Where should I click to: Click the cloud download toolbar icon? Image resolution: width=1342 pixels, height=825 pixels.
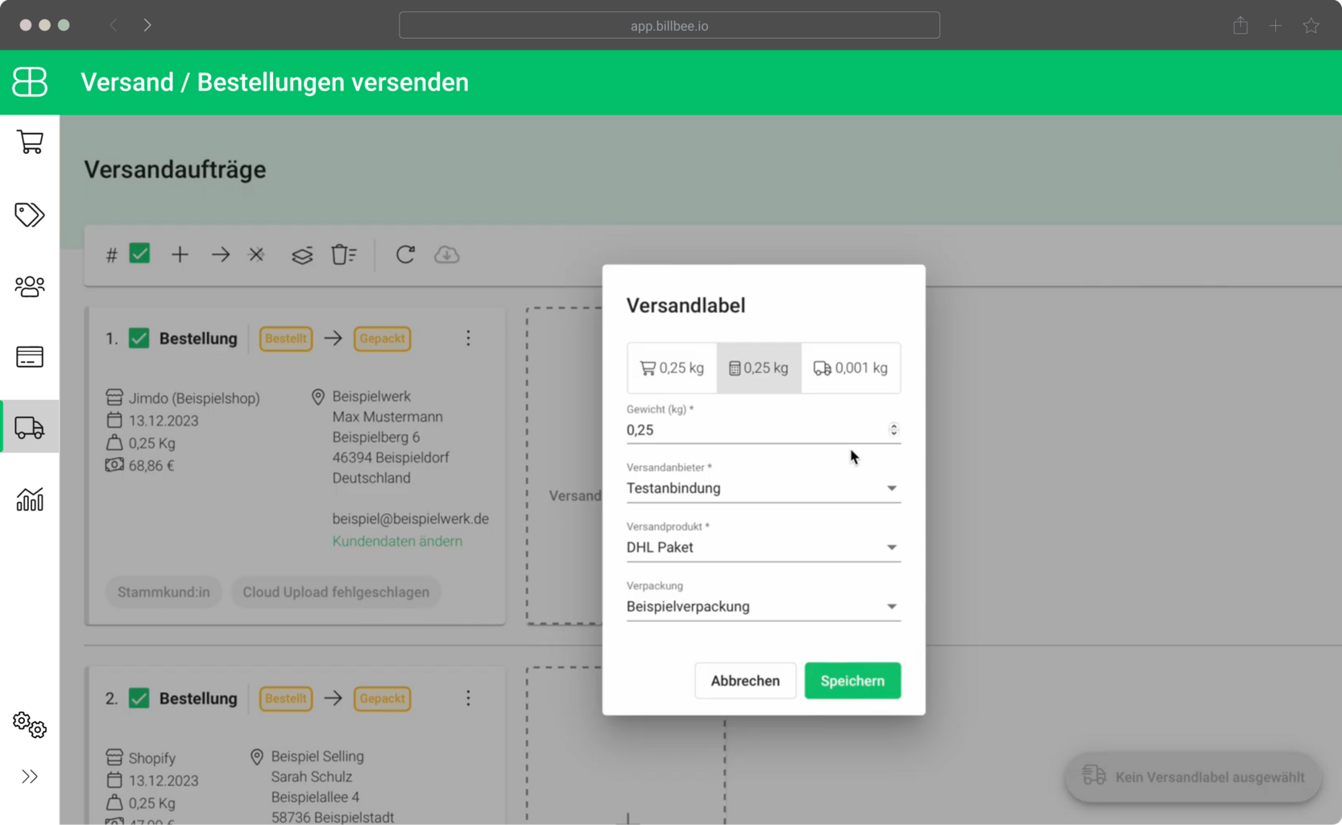point(446,255)
